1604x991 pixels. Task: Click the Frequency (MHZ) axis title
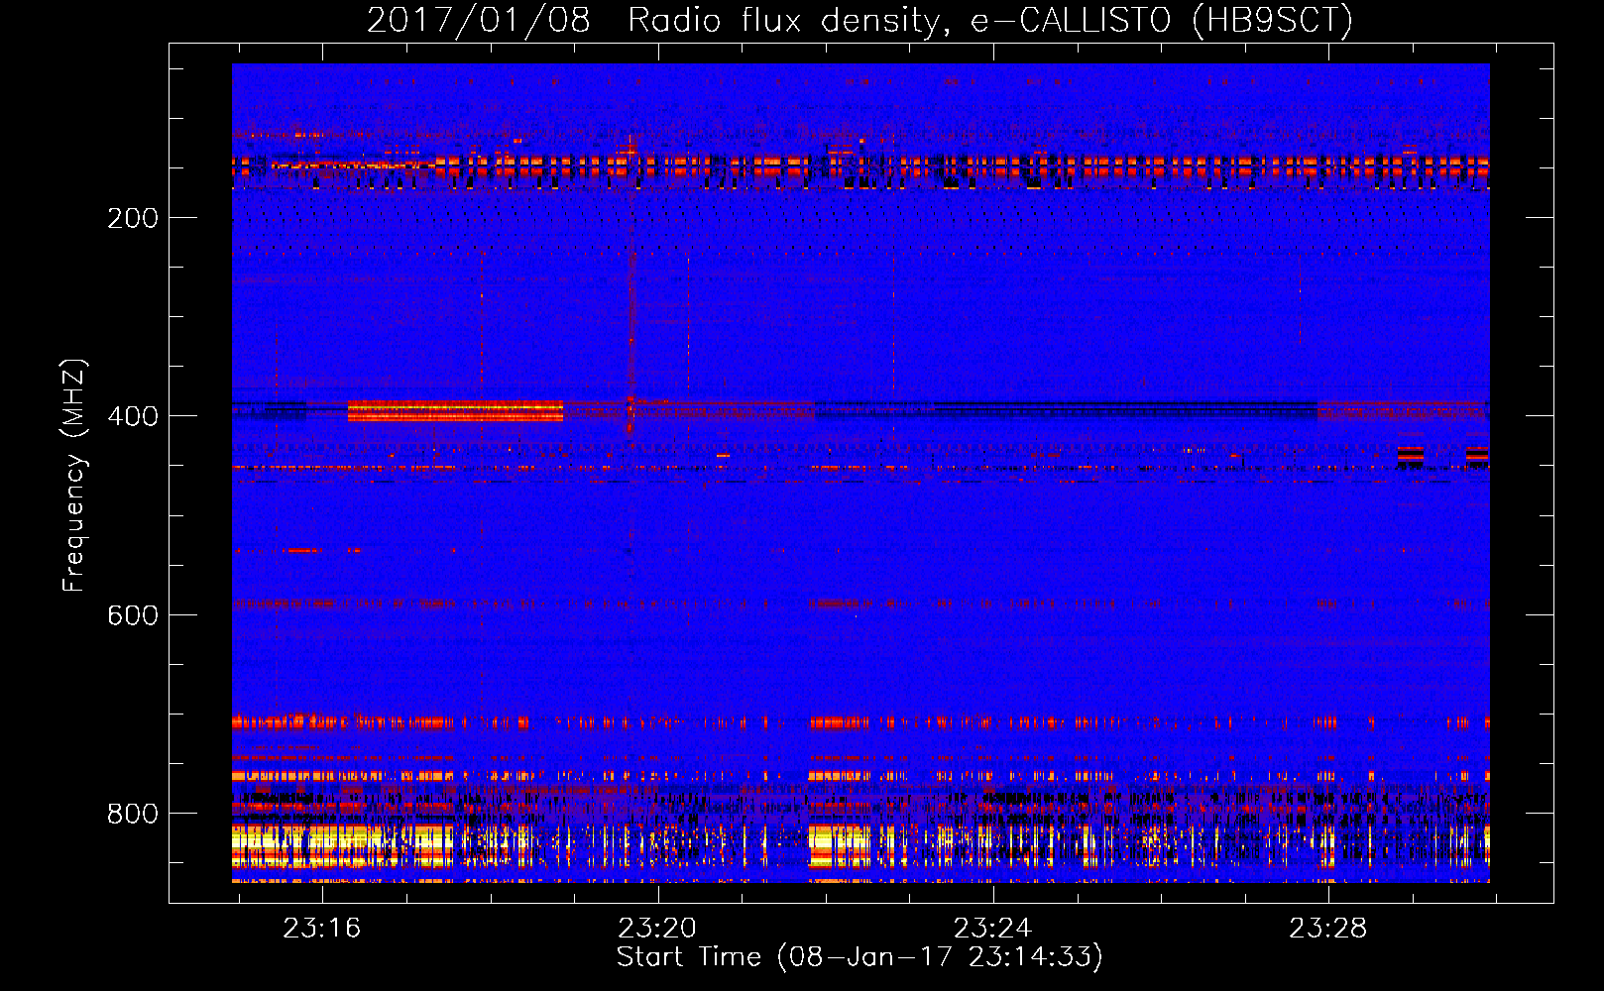pyautogui.click(x=74, y=475)
